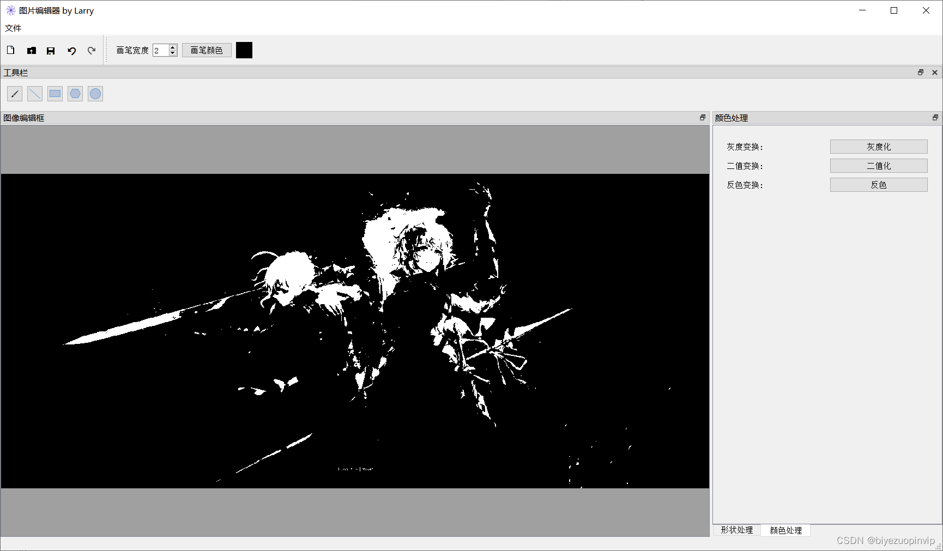The image size is (943, 551).
Task: Click the 灰度变换 label
Action: point(745,147)
